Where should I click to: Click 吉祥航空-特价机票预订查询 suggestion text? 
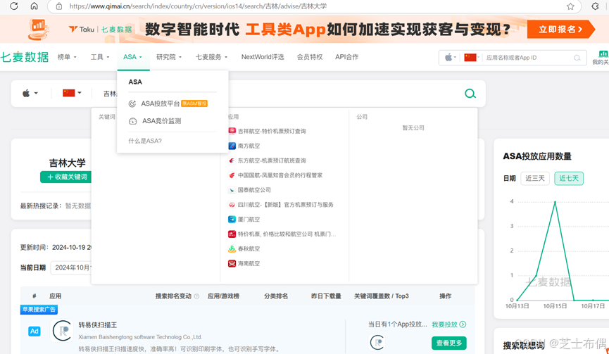coord(272,131)
